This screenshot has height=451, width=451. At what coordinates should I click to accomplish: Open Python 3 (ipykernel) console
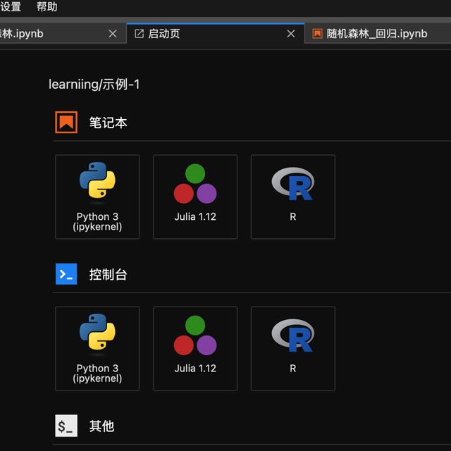pyautogui.click(x=97, y=349)
